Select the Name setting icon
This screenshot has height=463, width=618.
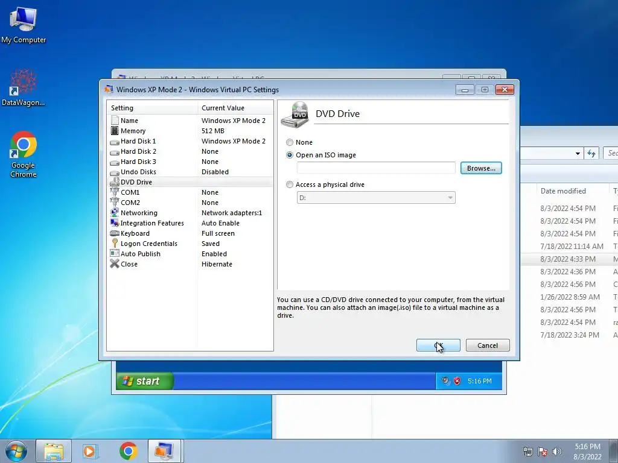click(115, 121)
